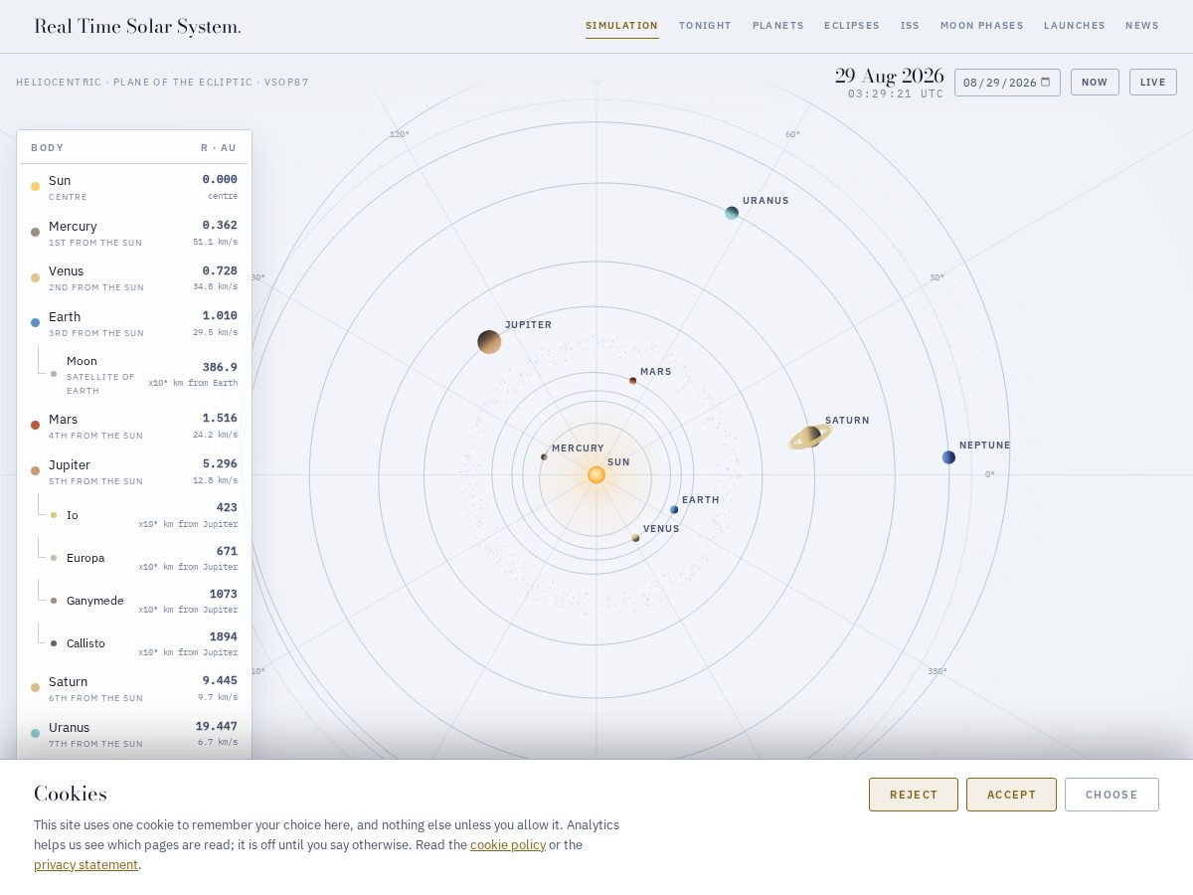Screen dimensions: 1193x895
Task: Select the Mercury planet dot on the map
Action: [x=544, y=456]
